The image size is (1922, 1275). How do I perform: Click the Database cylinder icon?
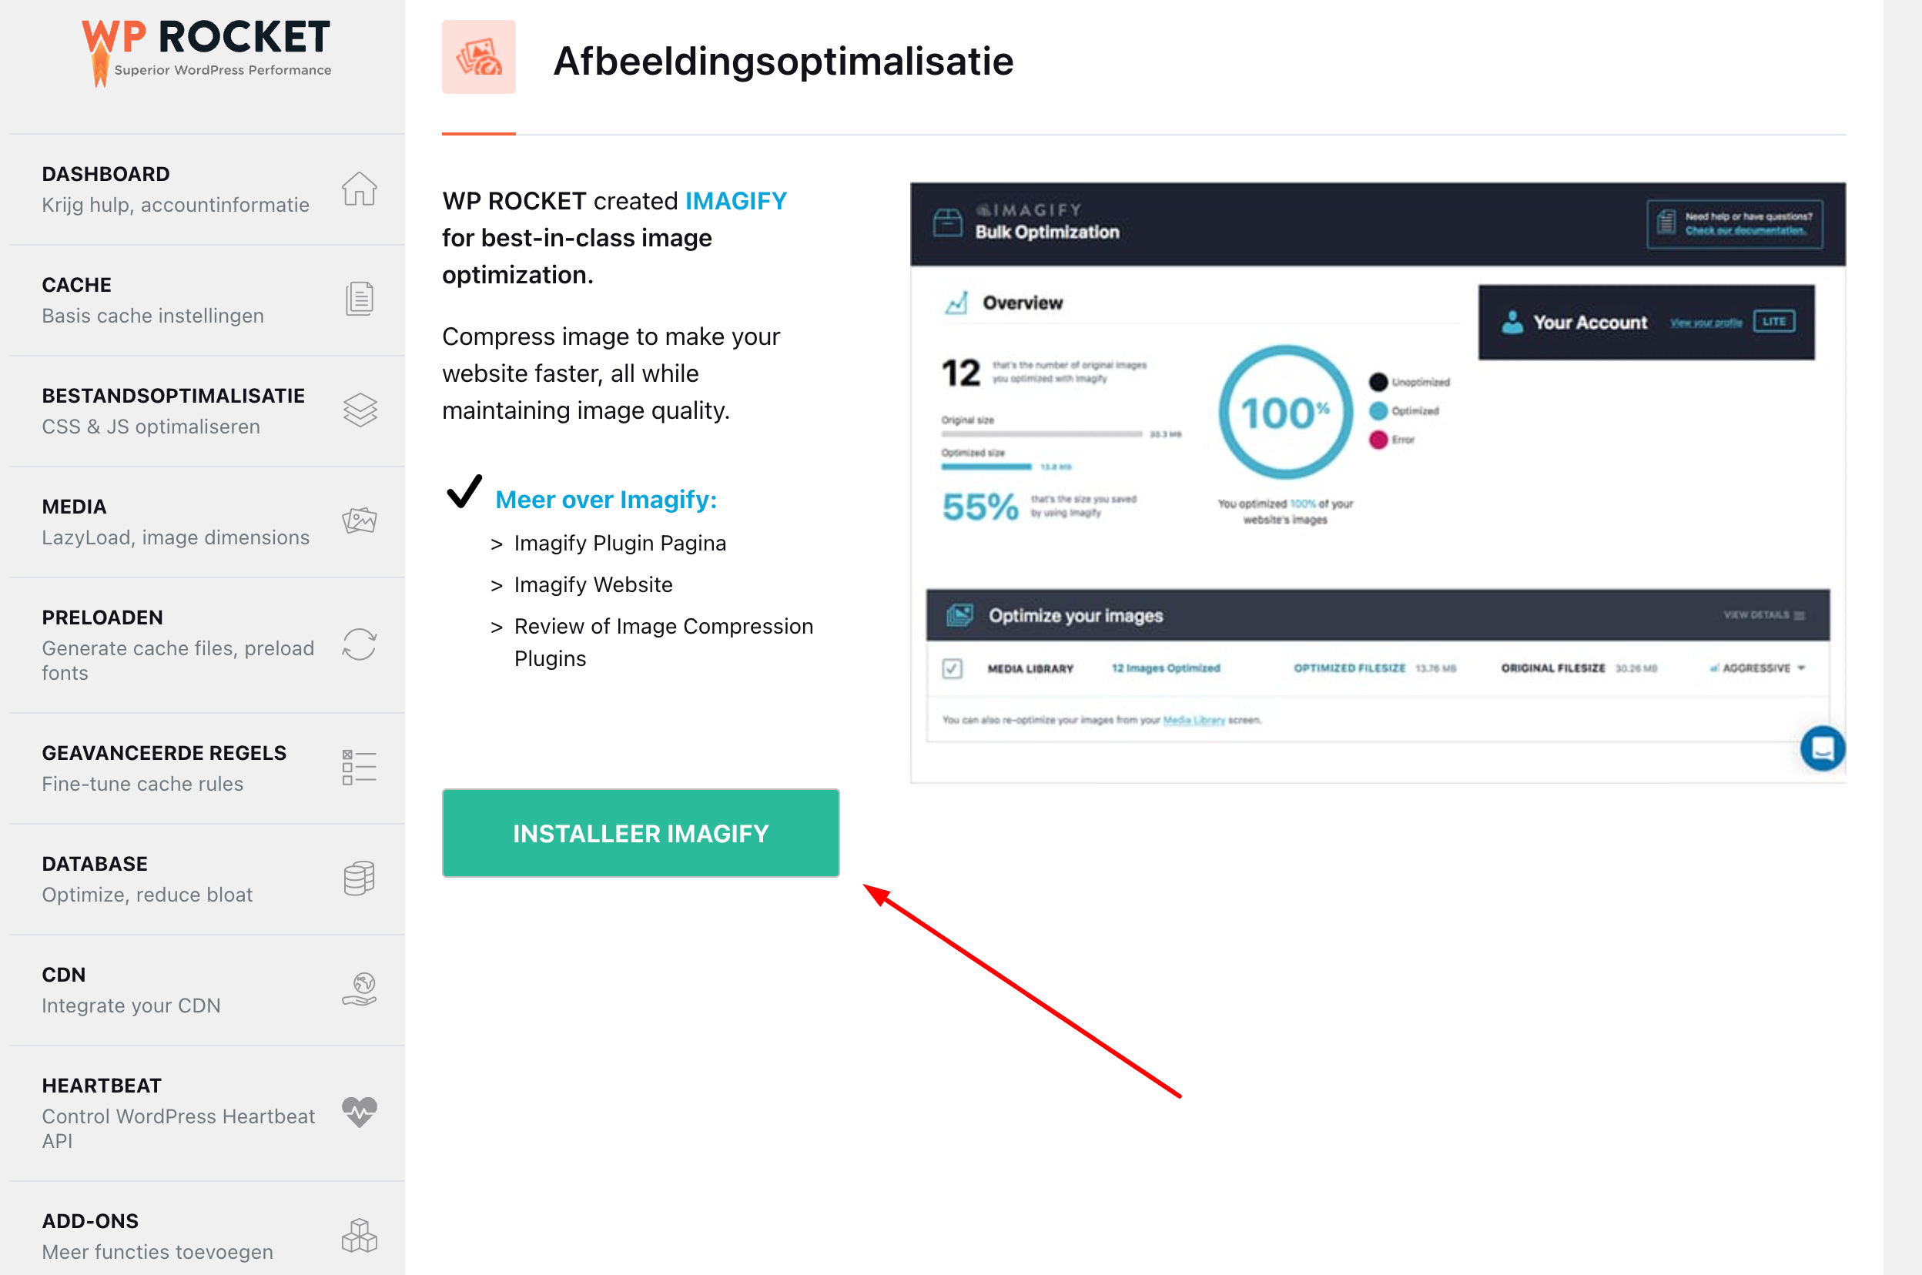click(x=359, y=878)
